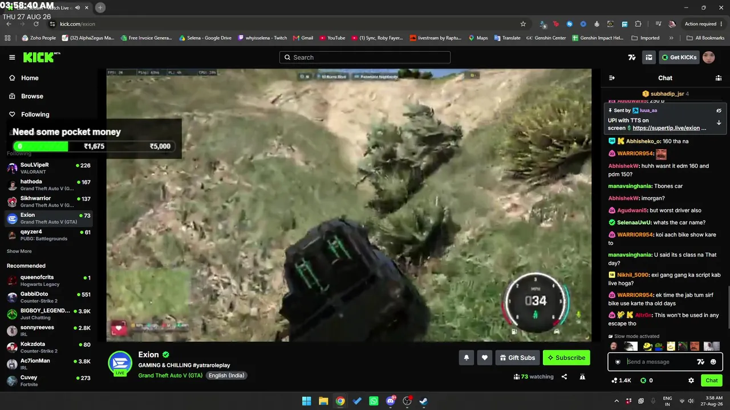This screenshot has height=410, width=730.
Task: Open hathoda's channel in sidebar
Action: click(x=48, y=185)
